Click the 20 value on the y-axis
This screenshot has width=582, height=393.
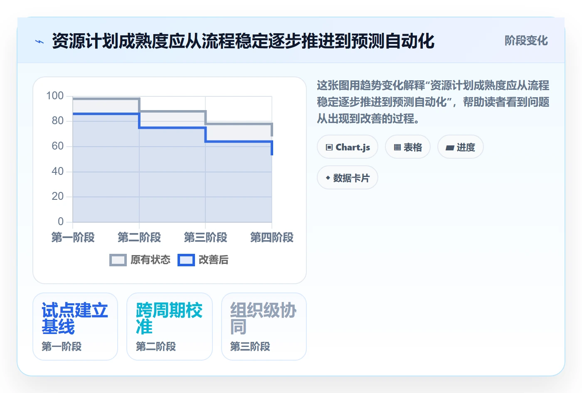(x=58, y=196)
